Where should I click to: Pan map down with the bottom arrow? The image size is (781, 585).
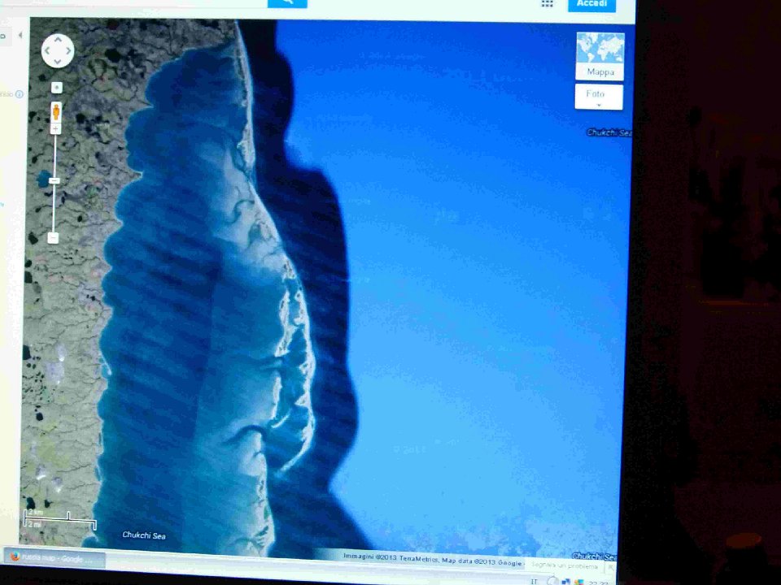pos(58,62)
